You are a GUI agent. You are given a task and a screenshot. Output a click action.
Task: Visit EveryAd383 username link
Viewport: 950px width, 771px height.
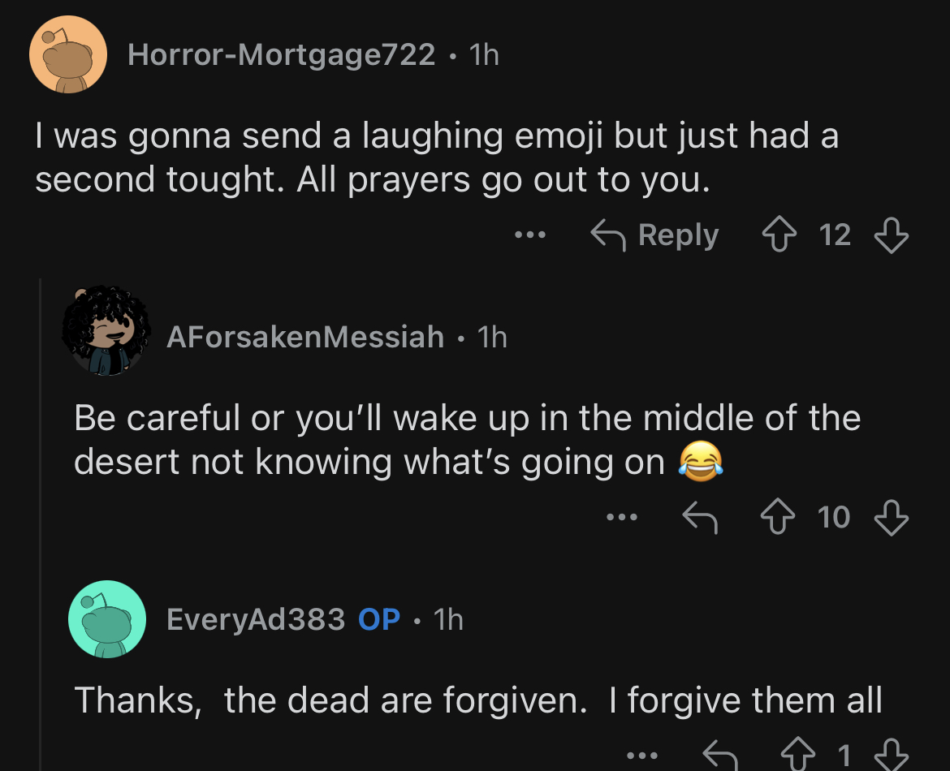pos(256,619)
